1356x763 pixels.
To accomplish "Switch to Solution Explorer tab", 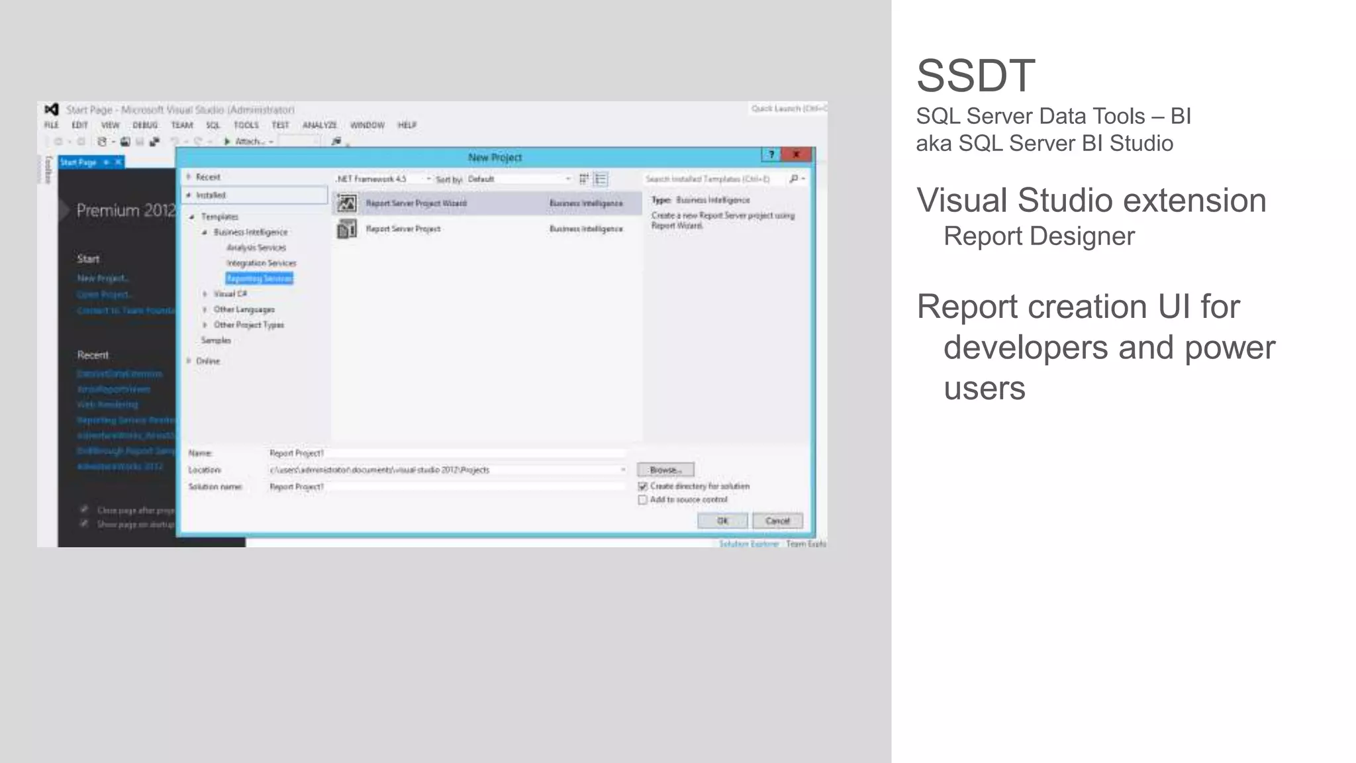I will pyautogui.click(x=749, y=544).
